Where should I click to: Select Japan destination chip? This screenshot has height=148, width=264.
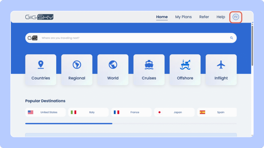175,112
